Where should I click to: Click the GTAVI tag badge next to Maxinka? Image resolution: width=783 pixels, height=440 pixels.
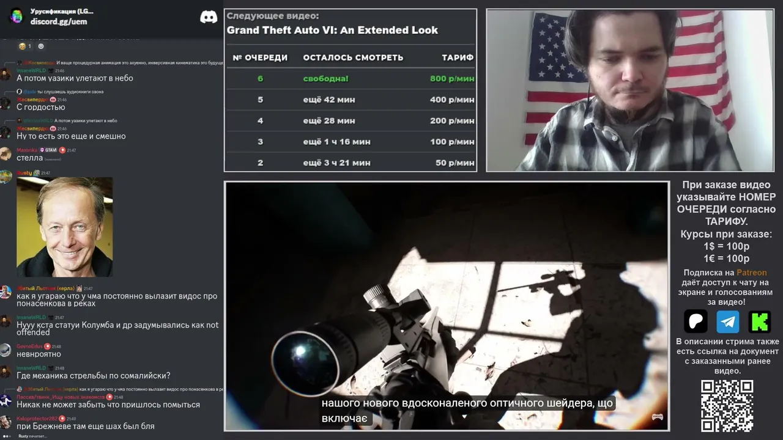(48, 150)
